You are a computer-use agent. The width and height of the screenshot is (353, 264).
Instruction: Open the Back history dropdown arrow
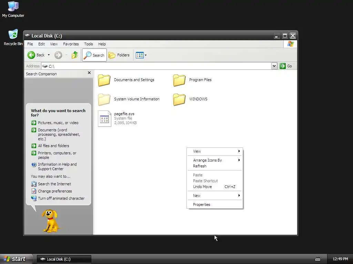tap(49, 55)
